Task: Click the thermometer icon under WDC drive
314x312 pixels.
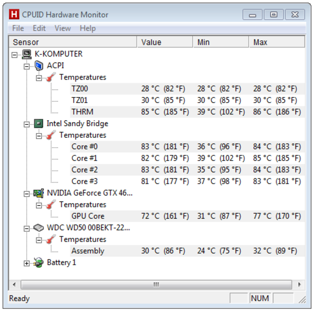Action: point(51,240)
